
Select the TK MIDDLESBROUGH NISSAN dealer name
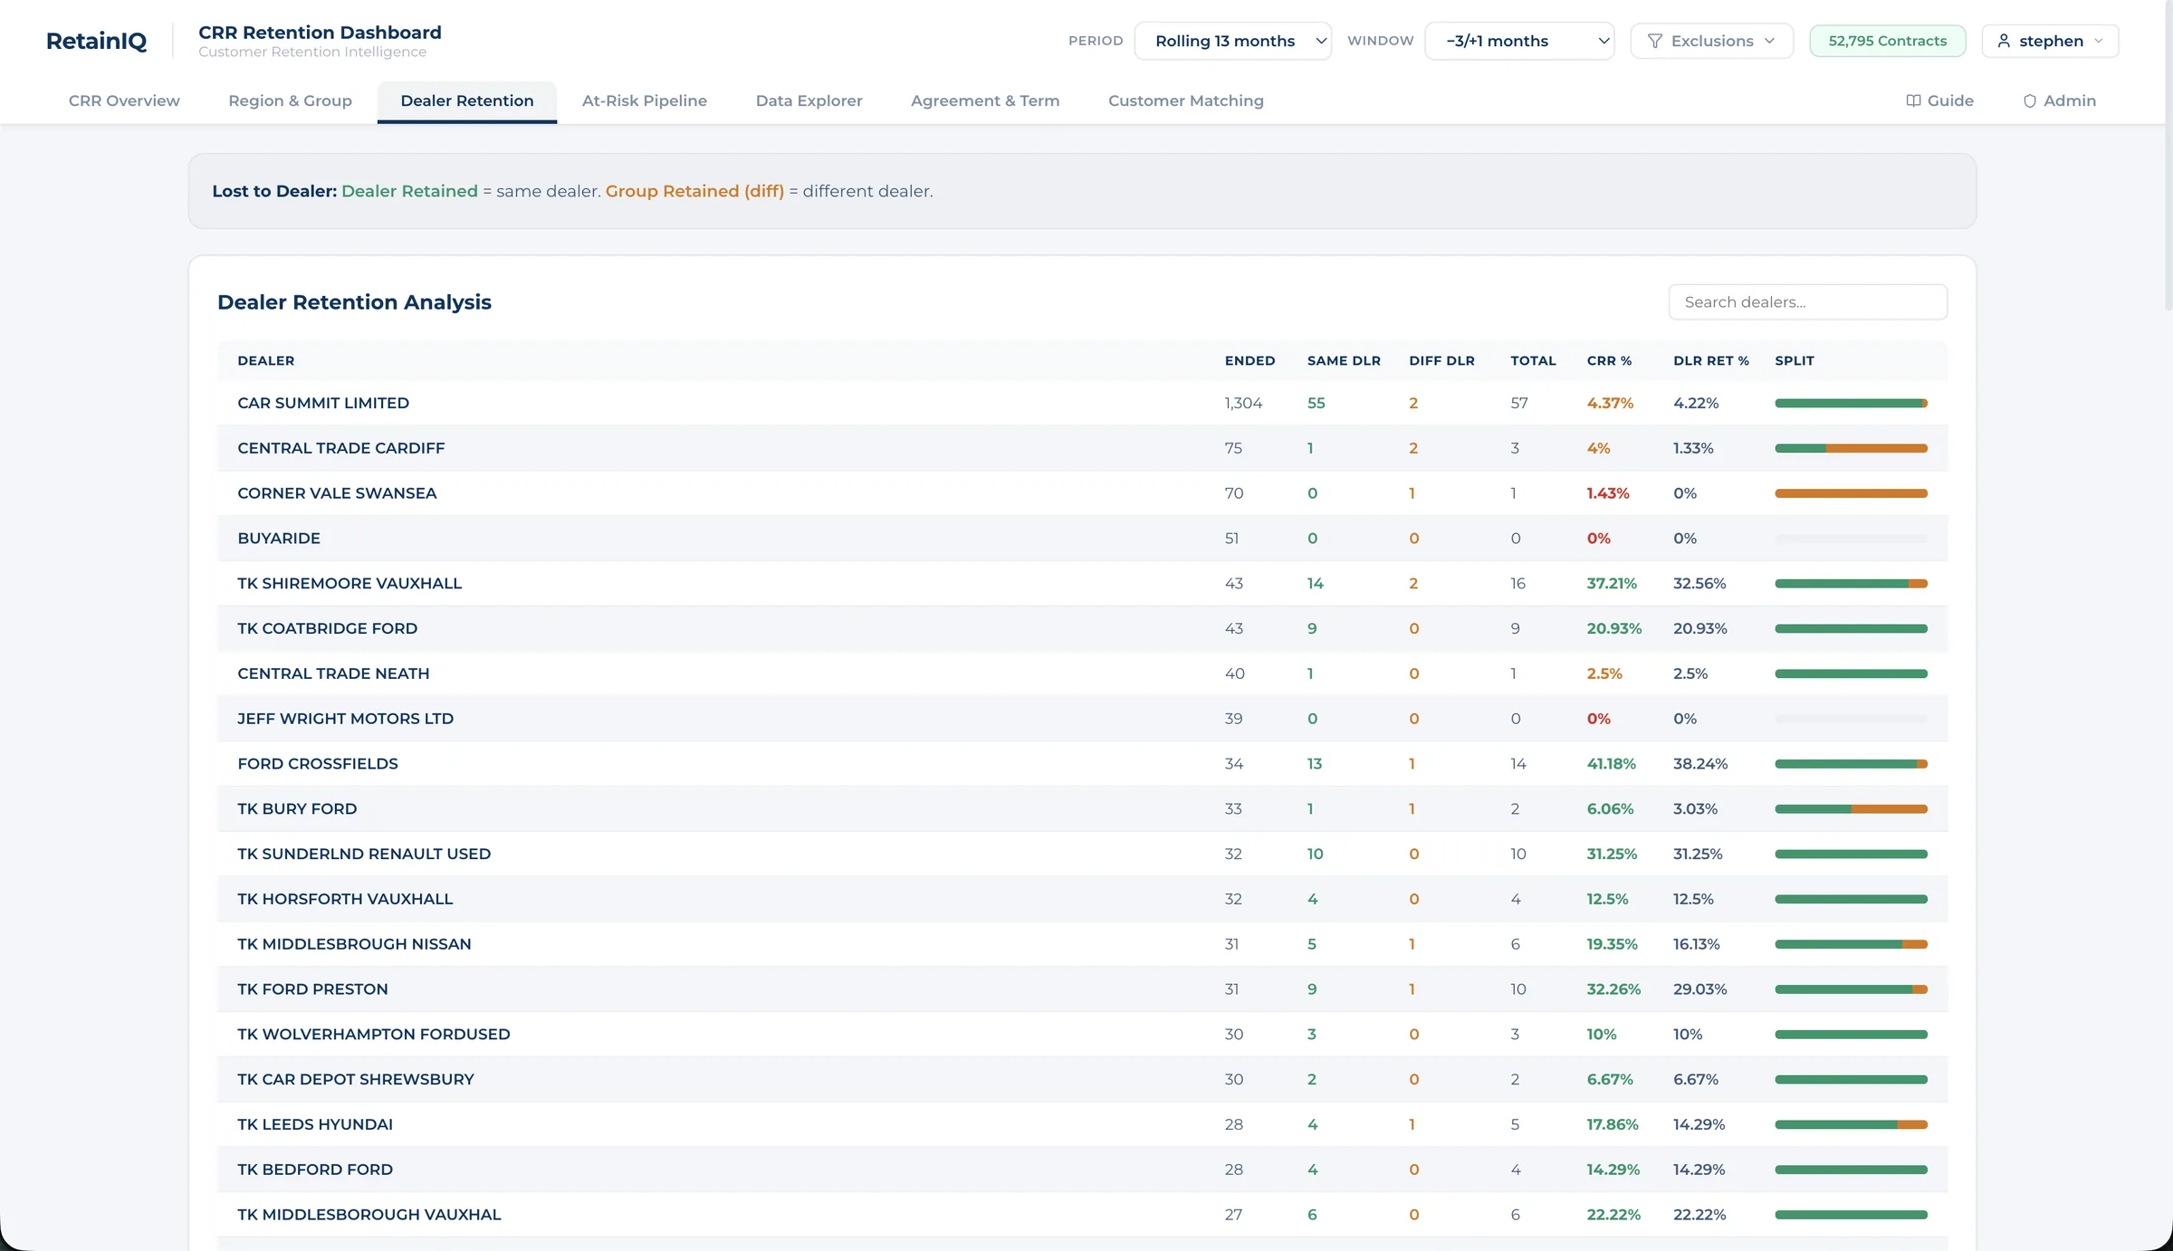[354, 944]
